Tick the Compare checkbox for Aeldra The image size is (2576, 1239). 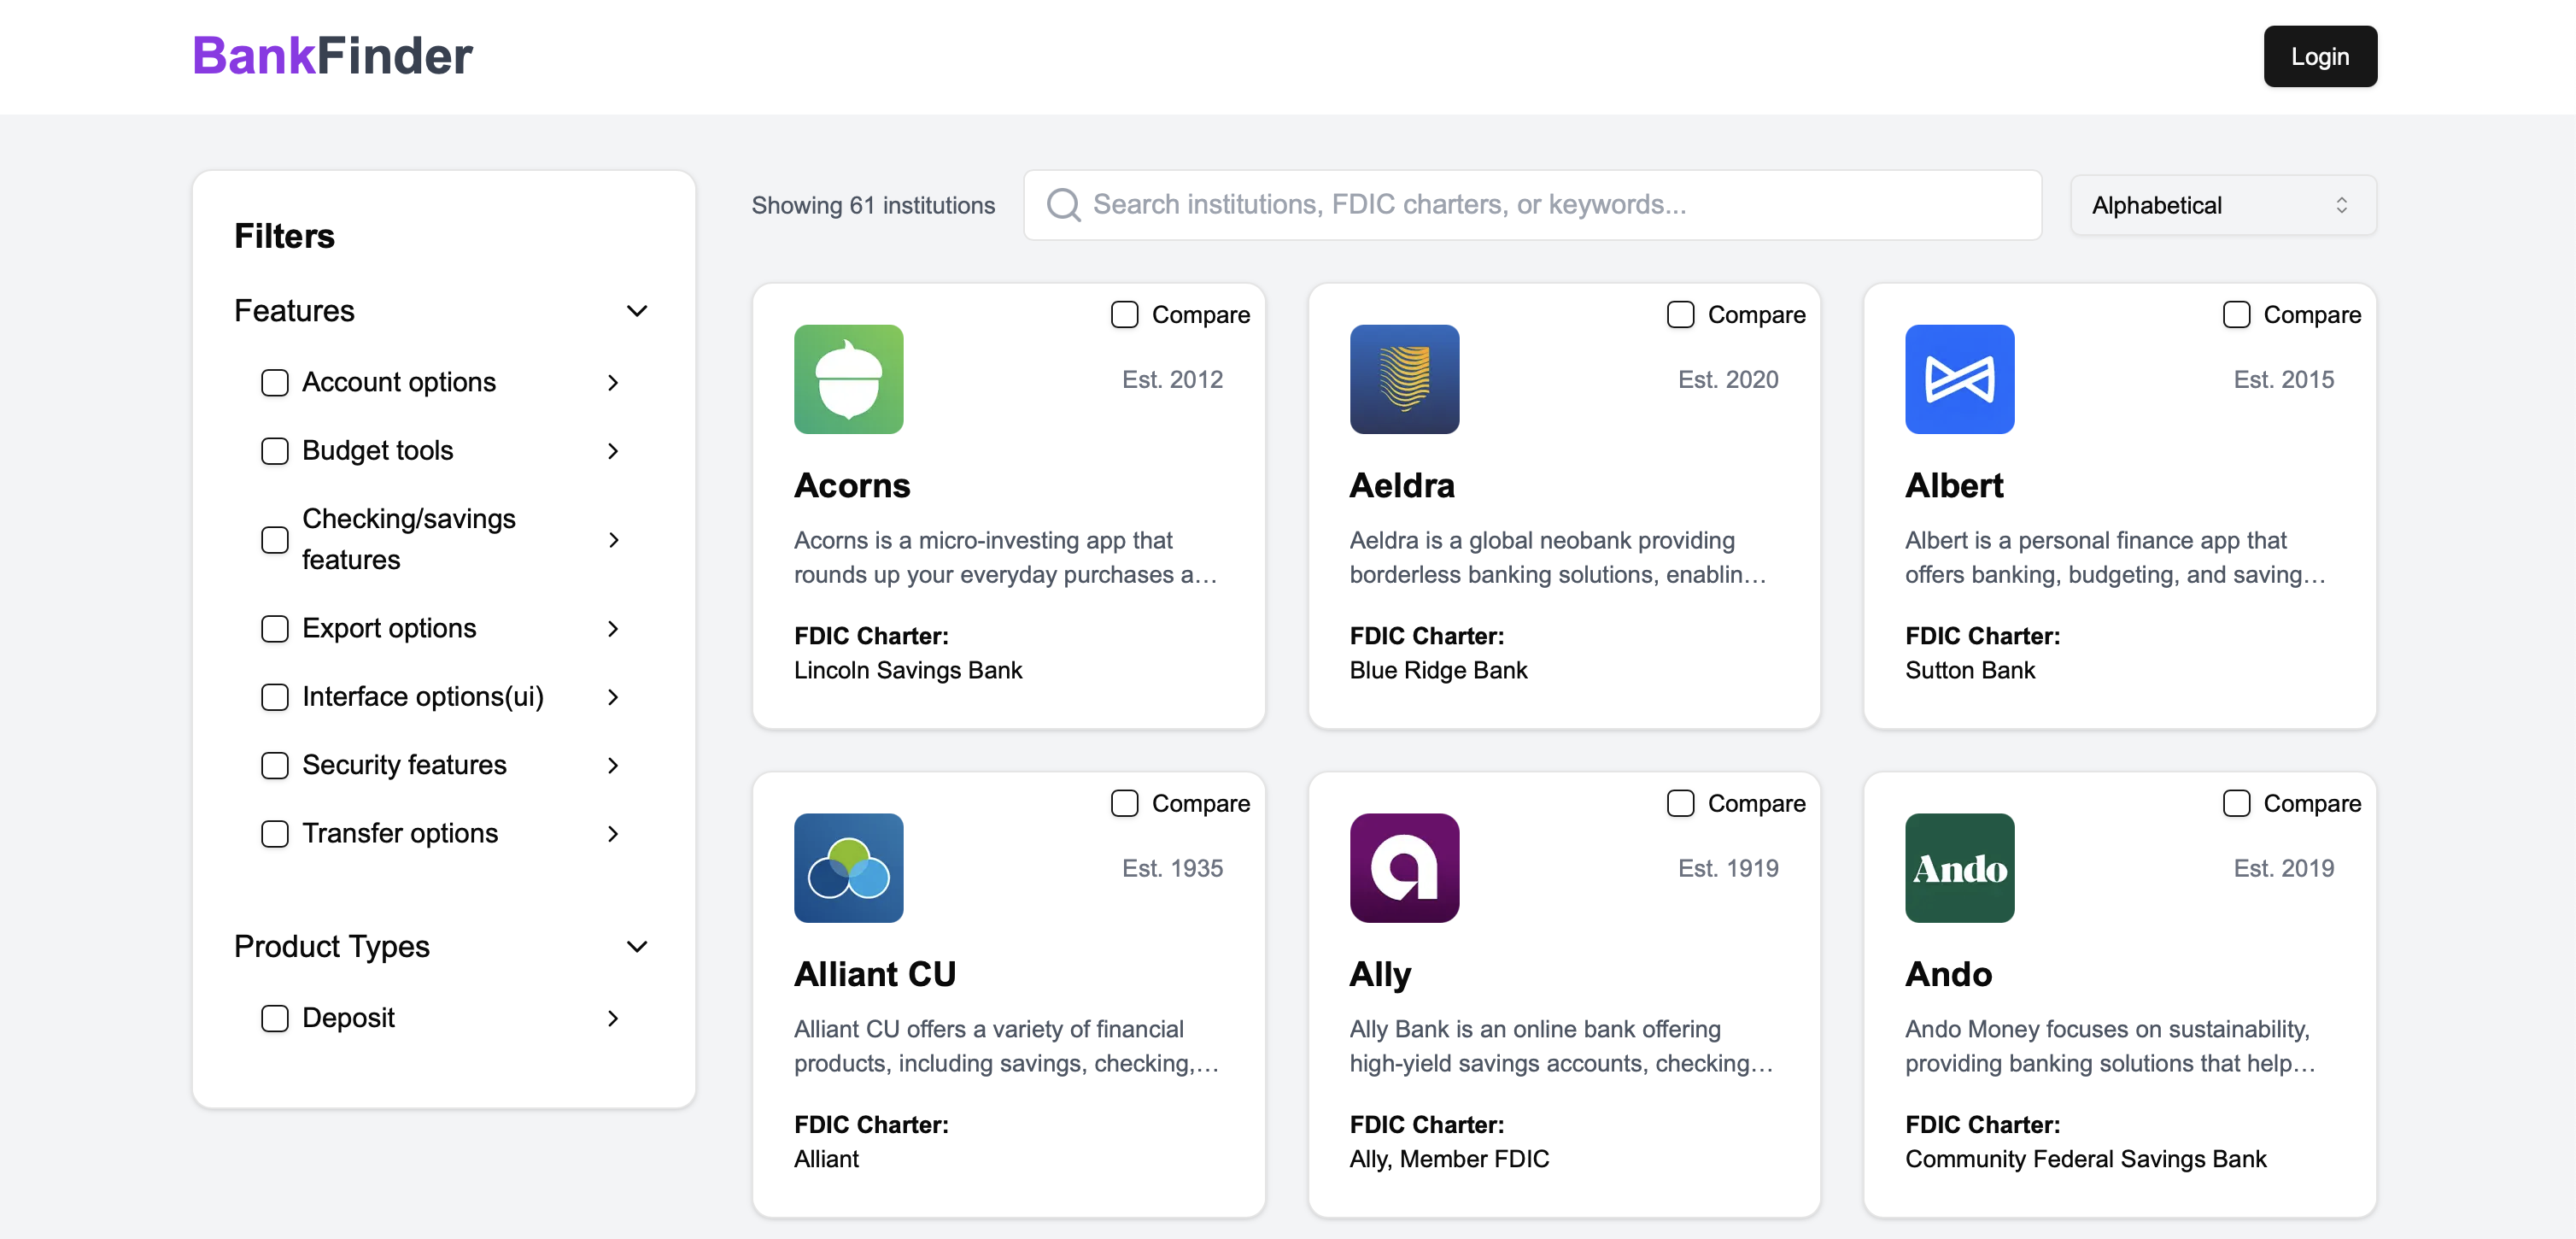(1681, 314)
